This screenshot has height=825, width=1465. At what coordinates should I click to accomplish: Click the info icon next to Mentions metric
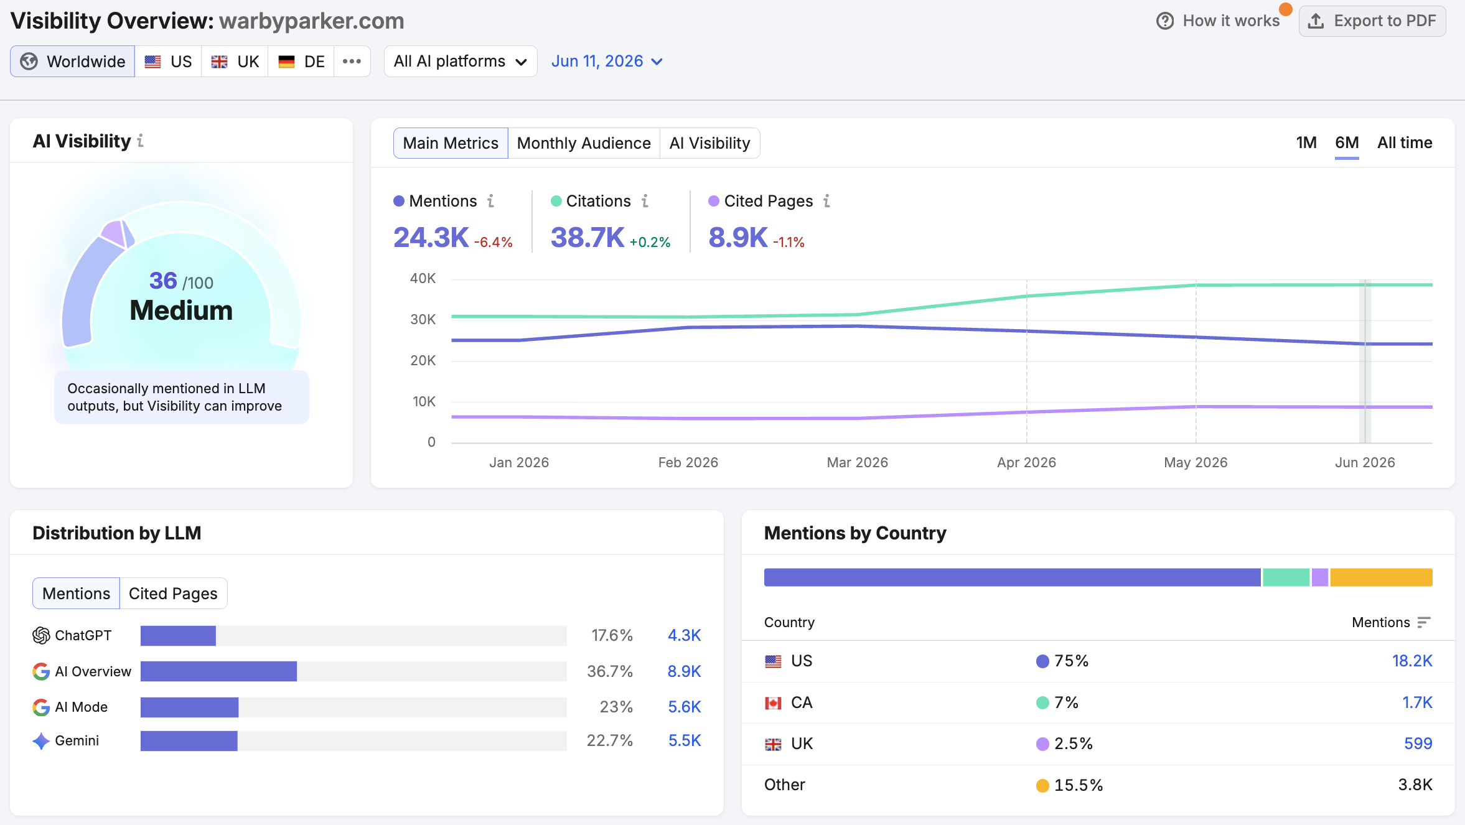coord(491,201)
